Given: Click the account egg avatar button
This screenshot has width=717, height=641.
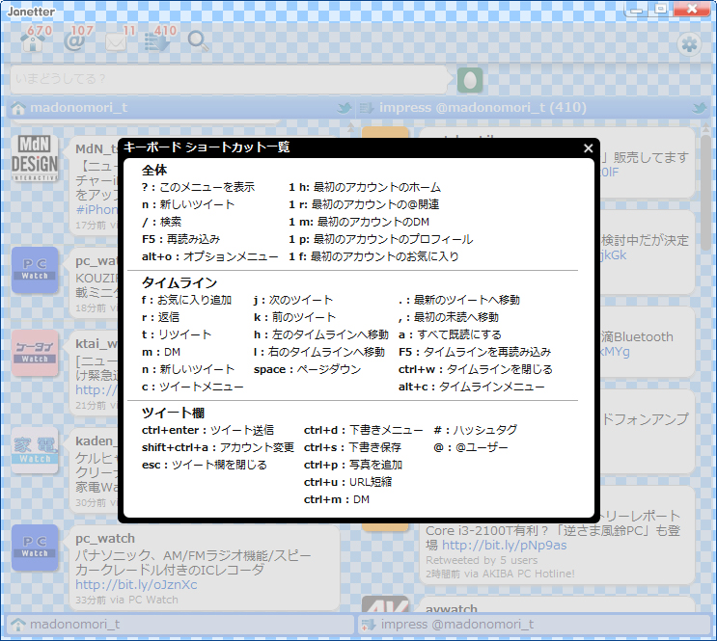Looking at the screenshot, I should [x=470, y=80].
